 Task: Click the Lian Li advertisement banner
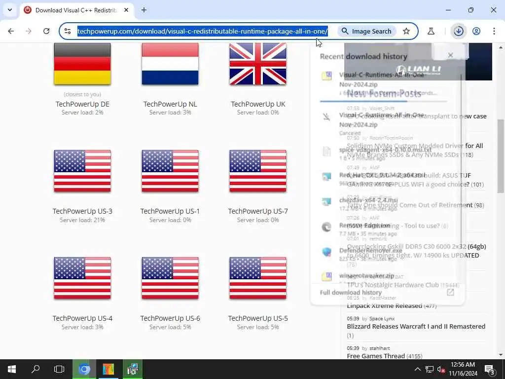[418, 62]
